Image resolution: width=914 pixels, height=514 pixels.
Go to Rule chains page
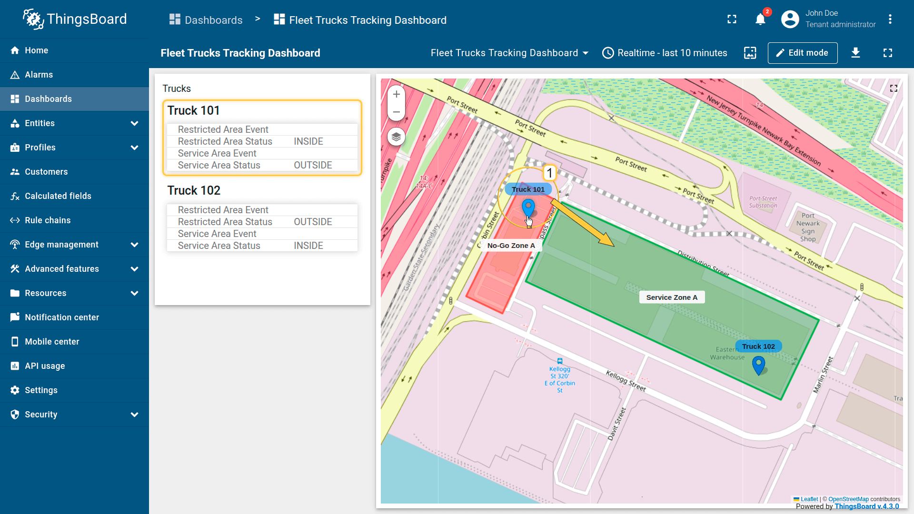48,220
